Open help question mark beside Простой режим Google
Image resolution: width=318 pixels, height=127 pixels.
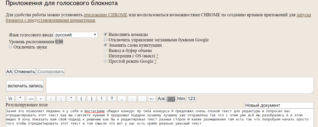pos(155,61)
